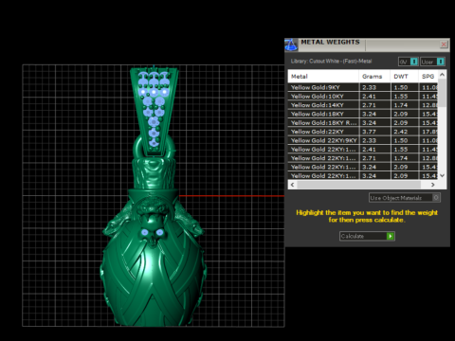Click the table's vertical scrollbar thumb

click(x=443, y=93)
